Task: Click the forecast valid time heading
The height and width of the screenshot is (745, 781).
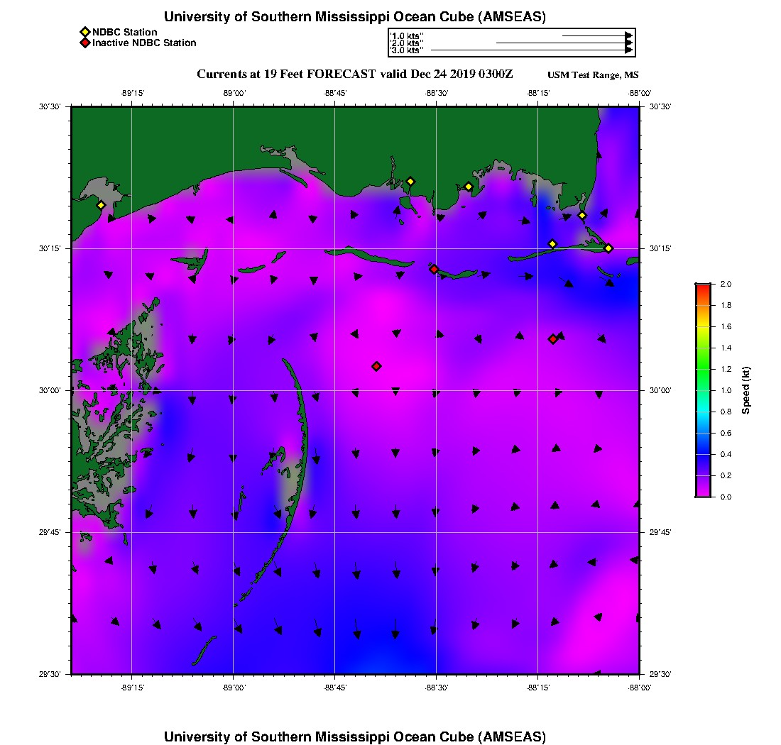Action: click(x=354, y=74)
